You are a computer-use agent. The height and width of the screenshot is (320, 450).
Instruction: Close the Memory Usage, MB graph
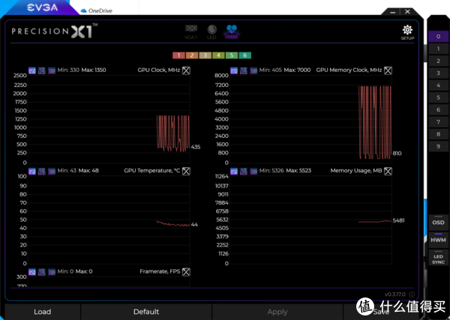(x=388, y=171)
